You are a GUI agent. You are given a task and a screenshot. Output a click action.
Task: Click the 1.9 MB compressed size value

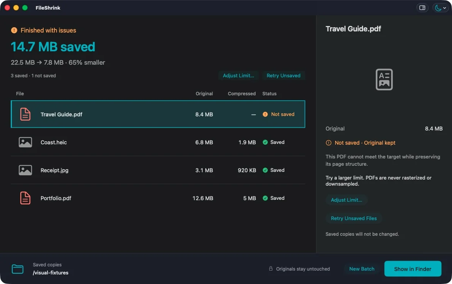pyautogui.click(x=247, y=142)
